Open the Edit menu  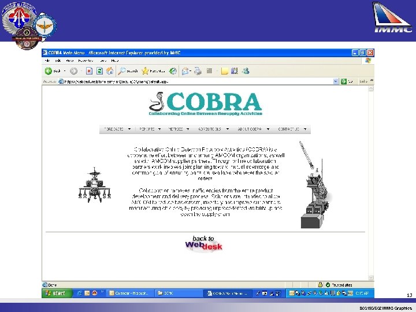pyautogui.click(x=58, y=61)
